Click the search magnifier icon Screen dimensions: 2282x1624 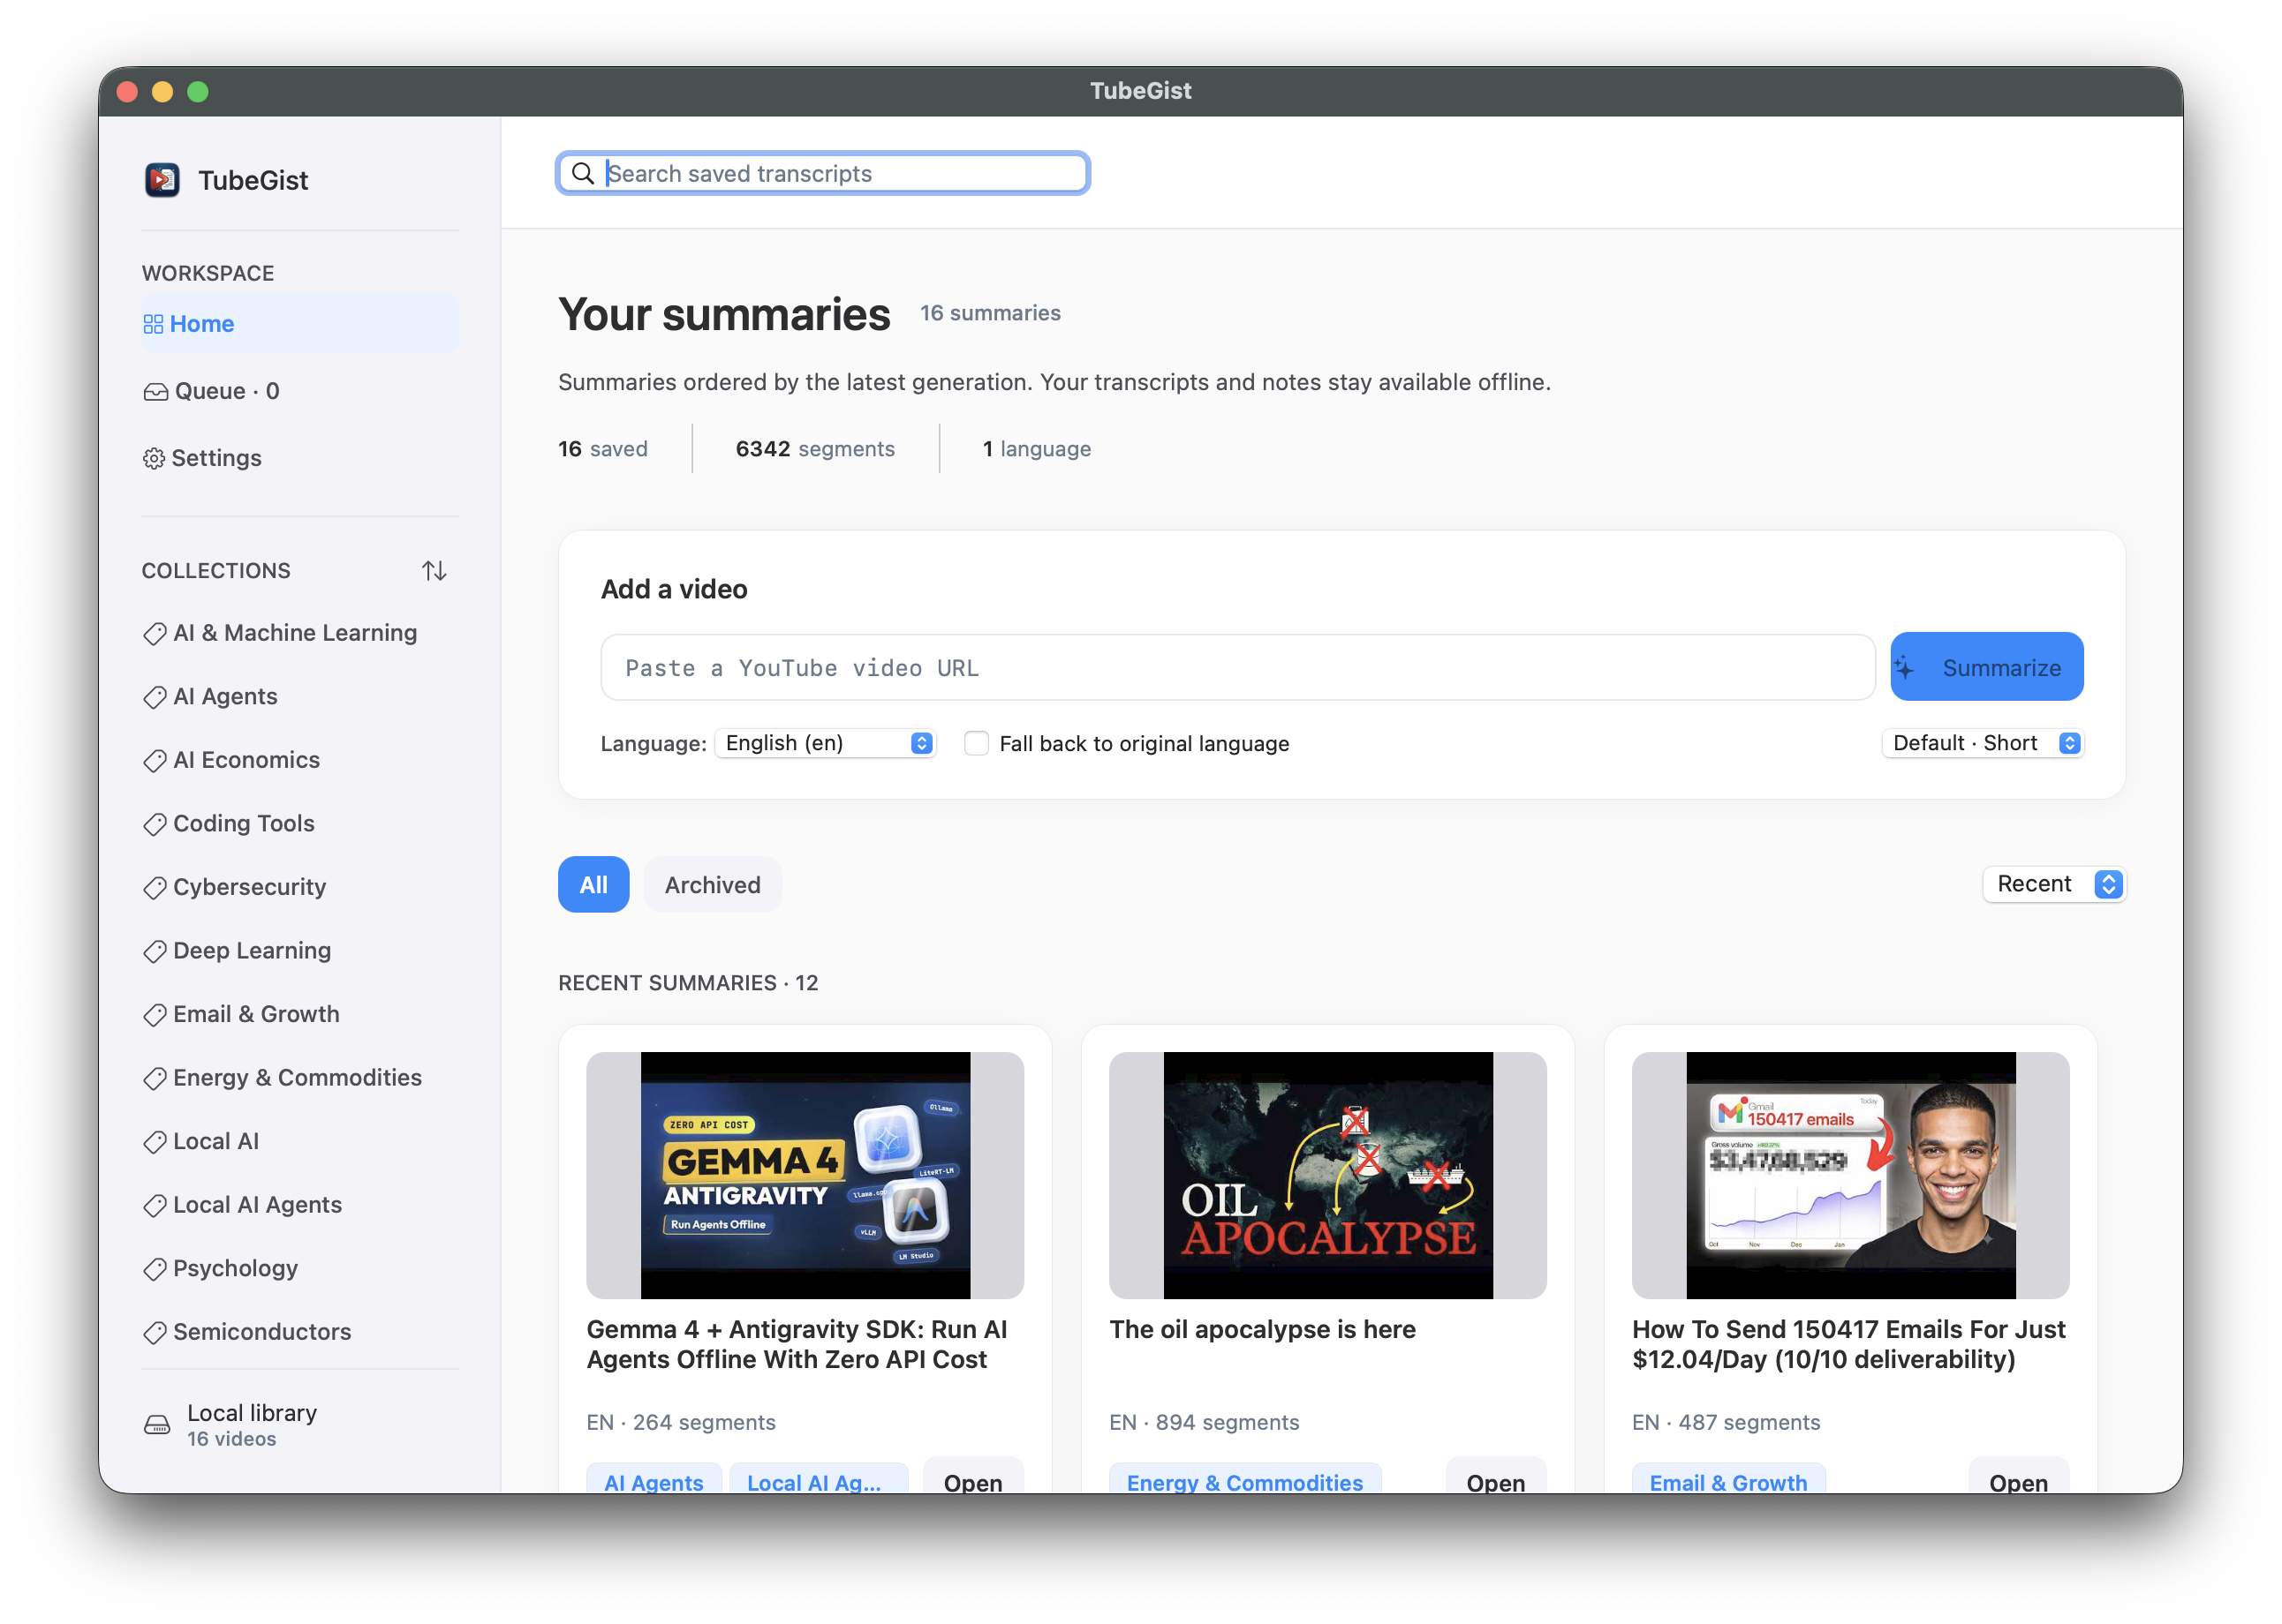pos(583,174)
